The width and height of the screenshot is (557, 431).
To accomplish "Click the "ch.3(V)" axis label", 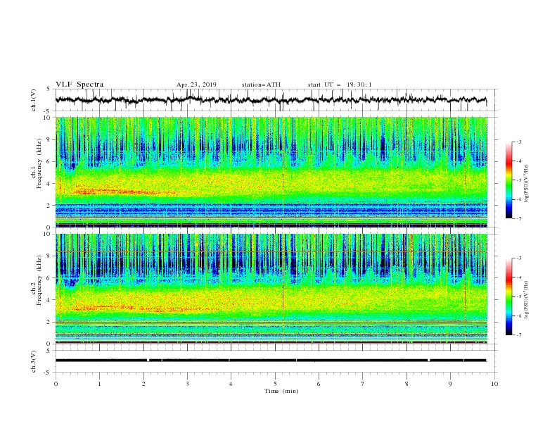I will click(x=34, y=361).
